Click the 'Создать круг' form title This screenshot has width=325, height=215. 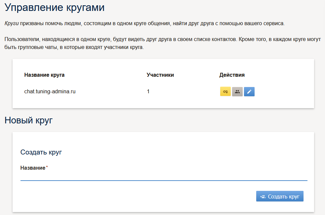[x=41, y=152]
